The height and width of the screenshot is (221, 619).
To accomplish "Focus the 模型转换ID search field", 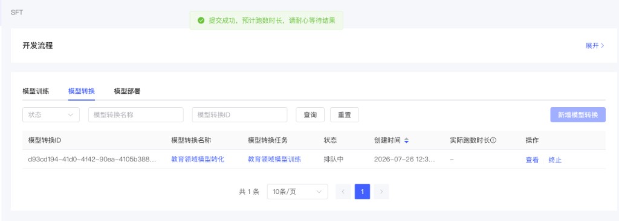I will tap(239, 115).
